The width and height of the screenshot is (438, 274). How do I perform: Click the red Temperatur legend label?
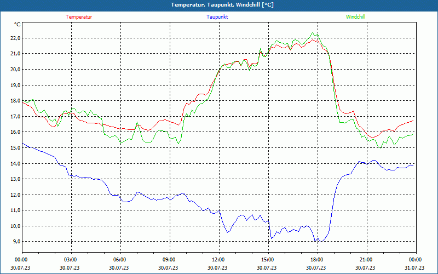coord(79,17)
